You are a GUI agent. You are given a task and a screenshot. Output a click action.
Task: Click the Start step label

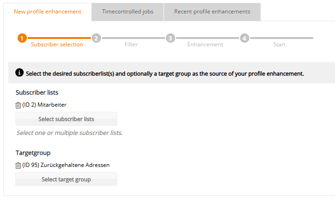click(279, 45)
